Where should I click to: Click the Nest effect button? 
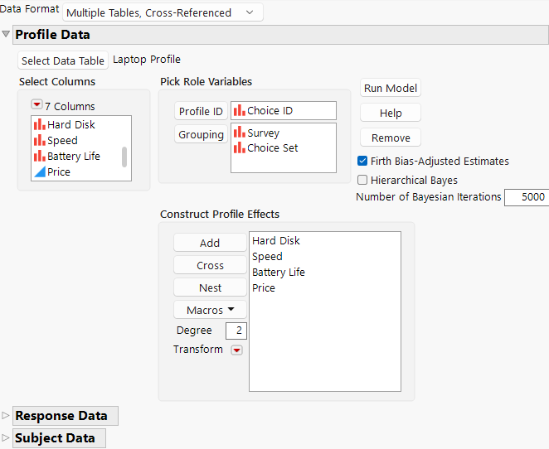[210, 287]
